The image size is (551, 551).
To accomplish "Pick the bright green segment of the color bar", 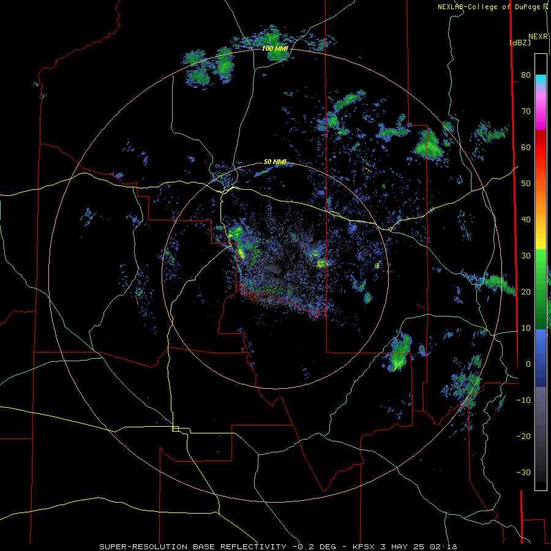I will [541, 260].
